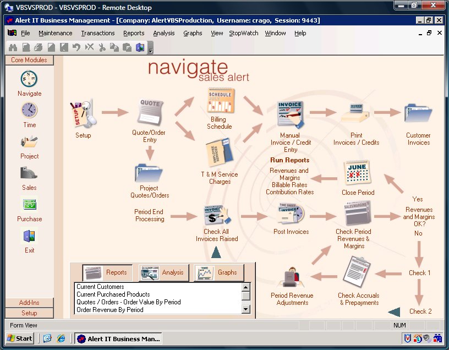The height and width of the screenshot is (350, 449).
Task: Switch to the Reports tab button
Action: tap(107, 272)
